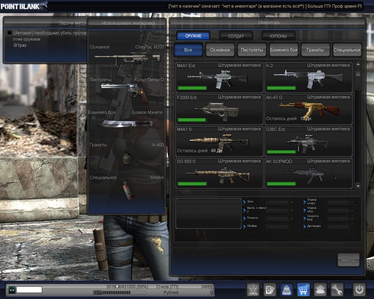This screenshot has width=374, height=299.
Task: Click the Используемая экипировка panel title
Action: [128, 23]
